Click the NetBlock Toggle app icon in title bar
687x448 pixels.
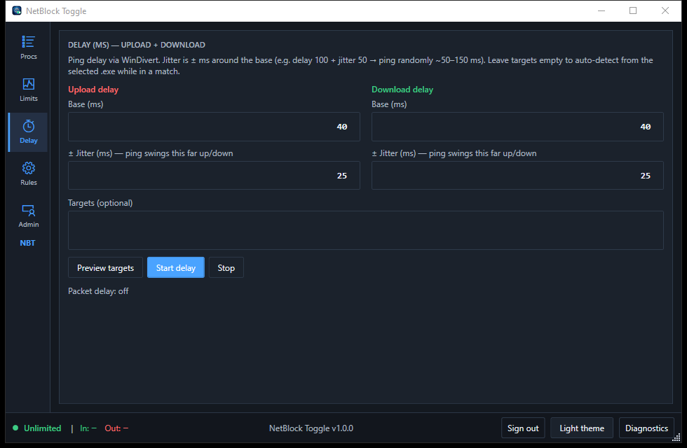click(x=17, y=10)
